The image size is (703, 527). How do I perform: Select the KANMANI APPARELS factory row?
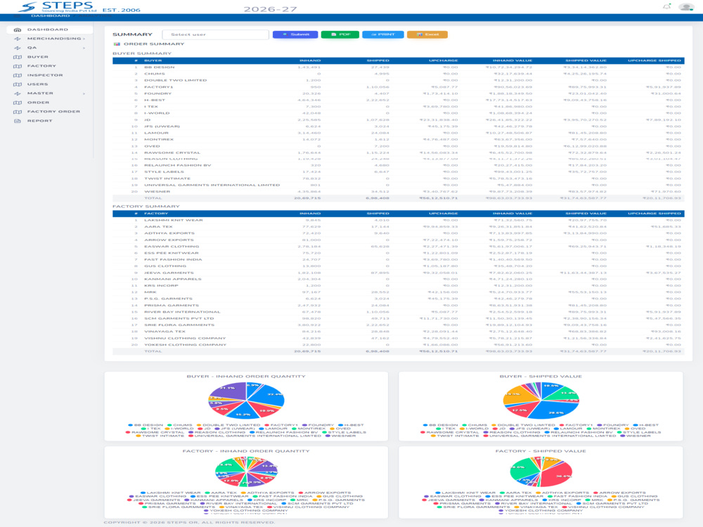point(398,279)
